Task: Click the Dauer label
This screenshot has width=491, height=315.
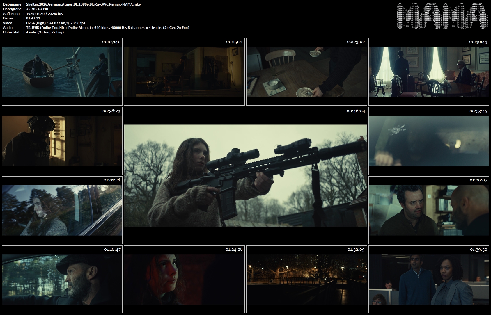Action: point(8,18)
